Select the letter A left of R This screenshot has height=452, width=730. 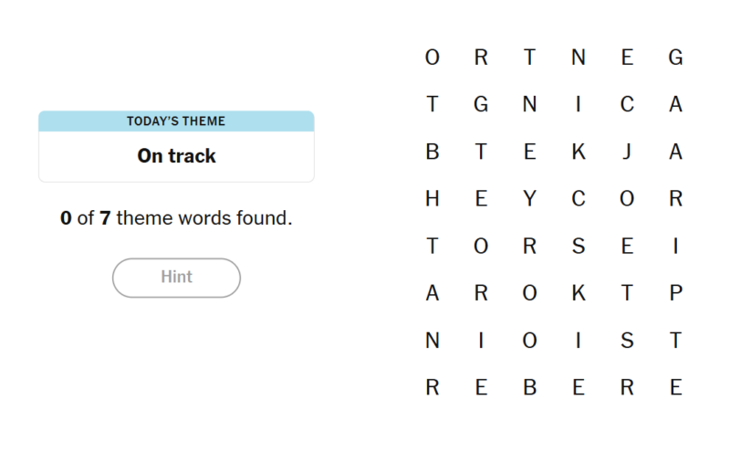pos(433,294)
